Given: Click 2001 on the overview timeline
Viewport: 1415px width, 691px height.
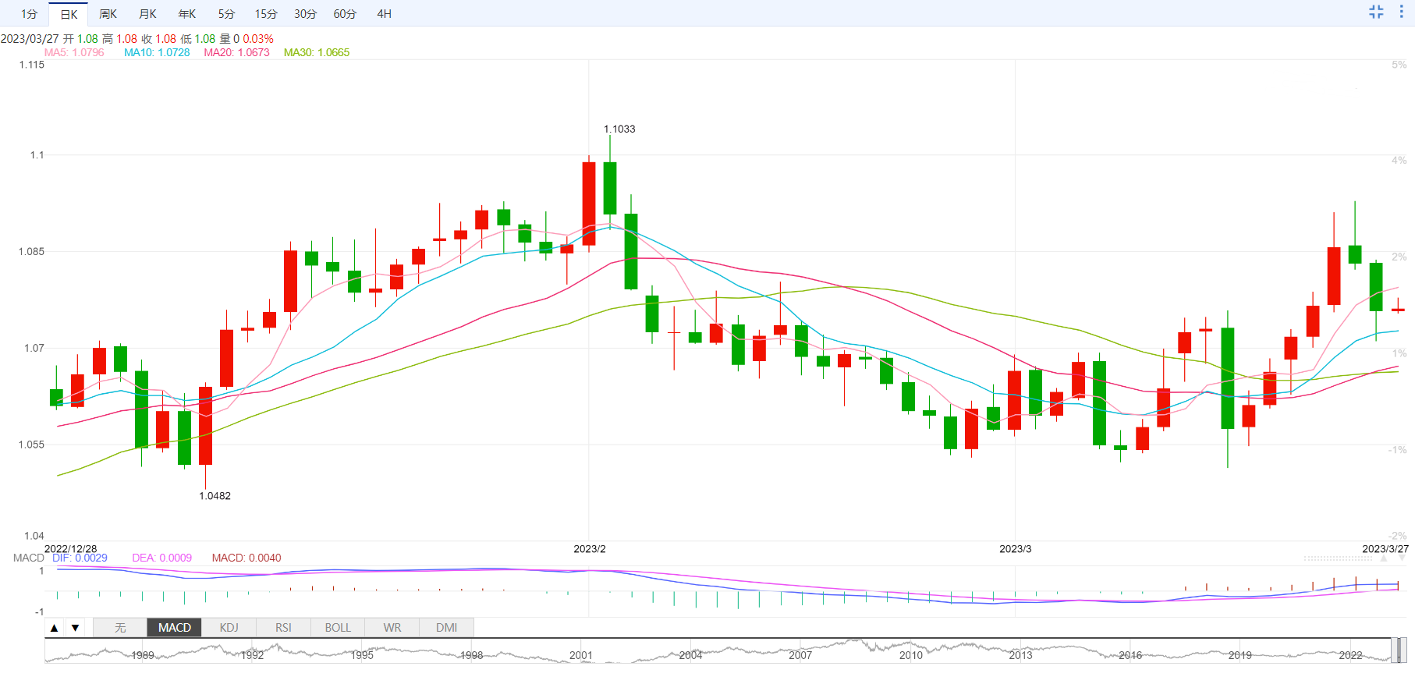Looking at the screenshot, I should point(581,655).
